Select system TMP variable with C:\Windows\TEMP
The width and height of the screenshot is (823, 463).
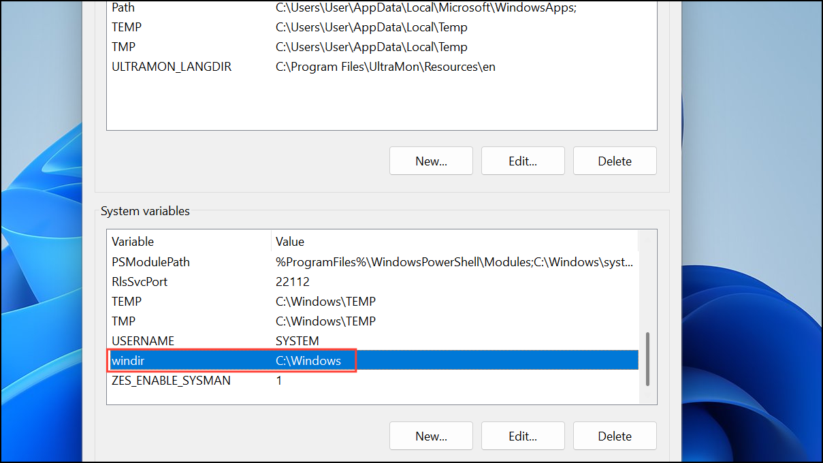click(x=373, y=321)
